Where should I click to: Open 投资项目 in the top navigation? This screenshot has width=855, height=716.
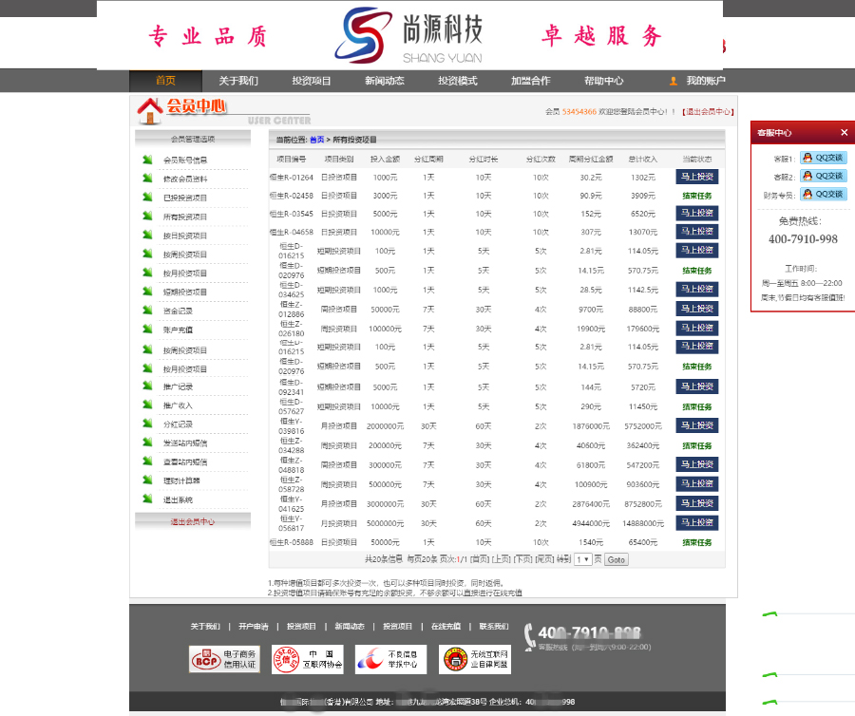click(312, 81)
